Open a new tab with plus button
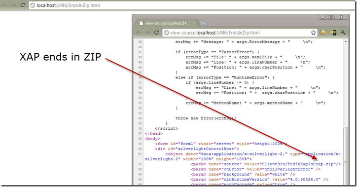The height and width of the screenshot is (187, 357). point(203,23)
